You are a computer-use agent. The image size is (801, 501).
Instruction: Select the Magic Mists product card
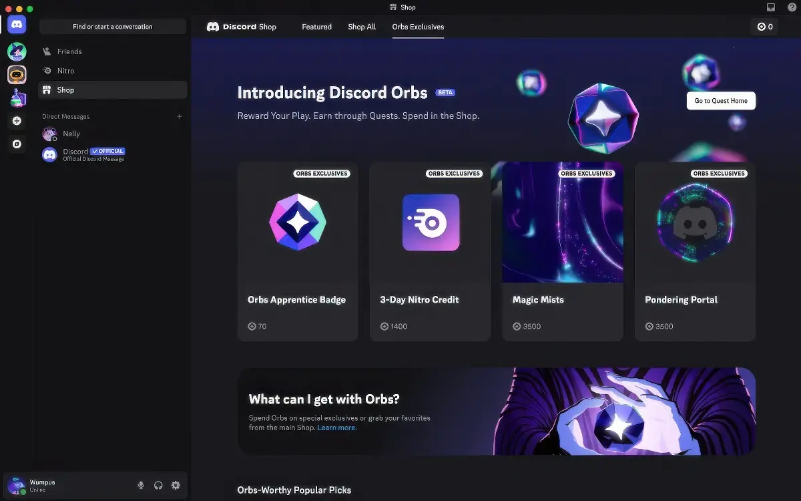pyautogui.click(x=562, y=252)
